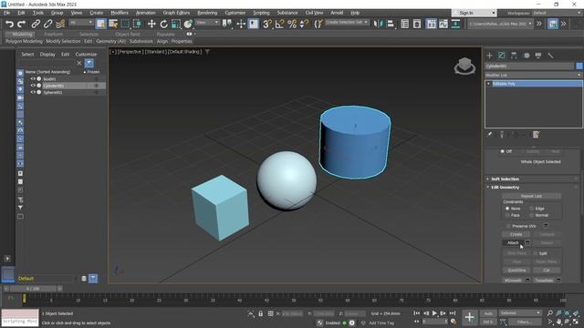
Task: Click the Cylinder001 object color swatch
Action: point(579,66)
